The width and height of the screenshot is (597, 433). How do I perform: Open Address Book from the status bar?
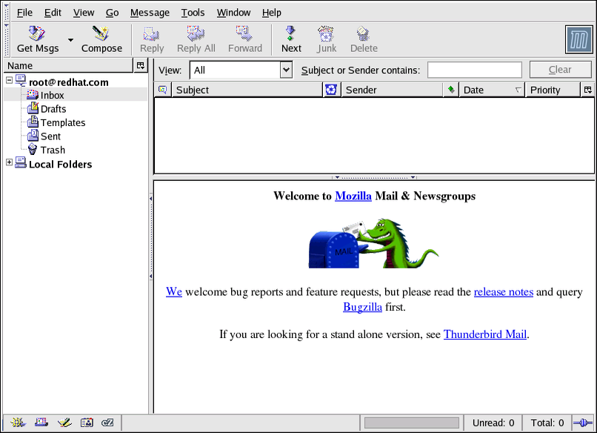[x=87, y=423]
